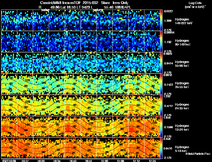Click the '(cm²-sr-s-keV)' units label

[195, 7]
